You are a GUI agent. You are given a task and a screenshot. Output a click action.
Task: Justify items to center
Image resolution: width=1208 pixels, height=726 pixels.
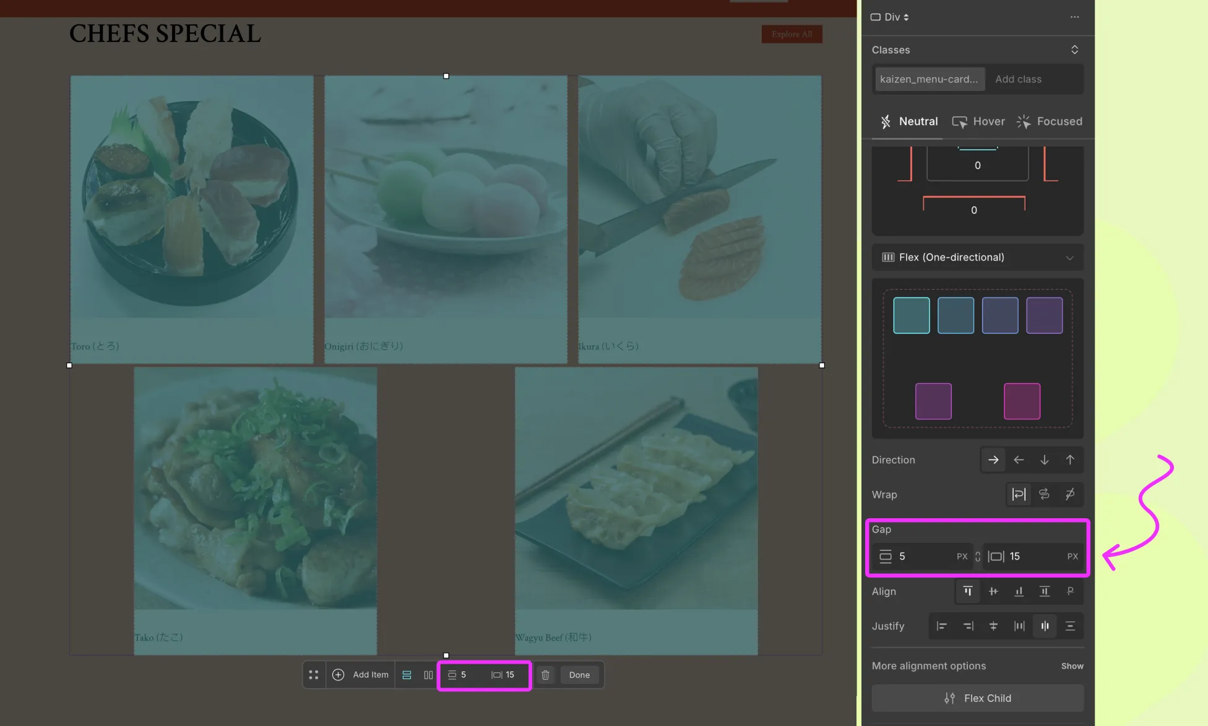point(993,626)
